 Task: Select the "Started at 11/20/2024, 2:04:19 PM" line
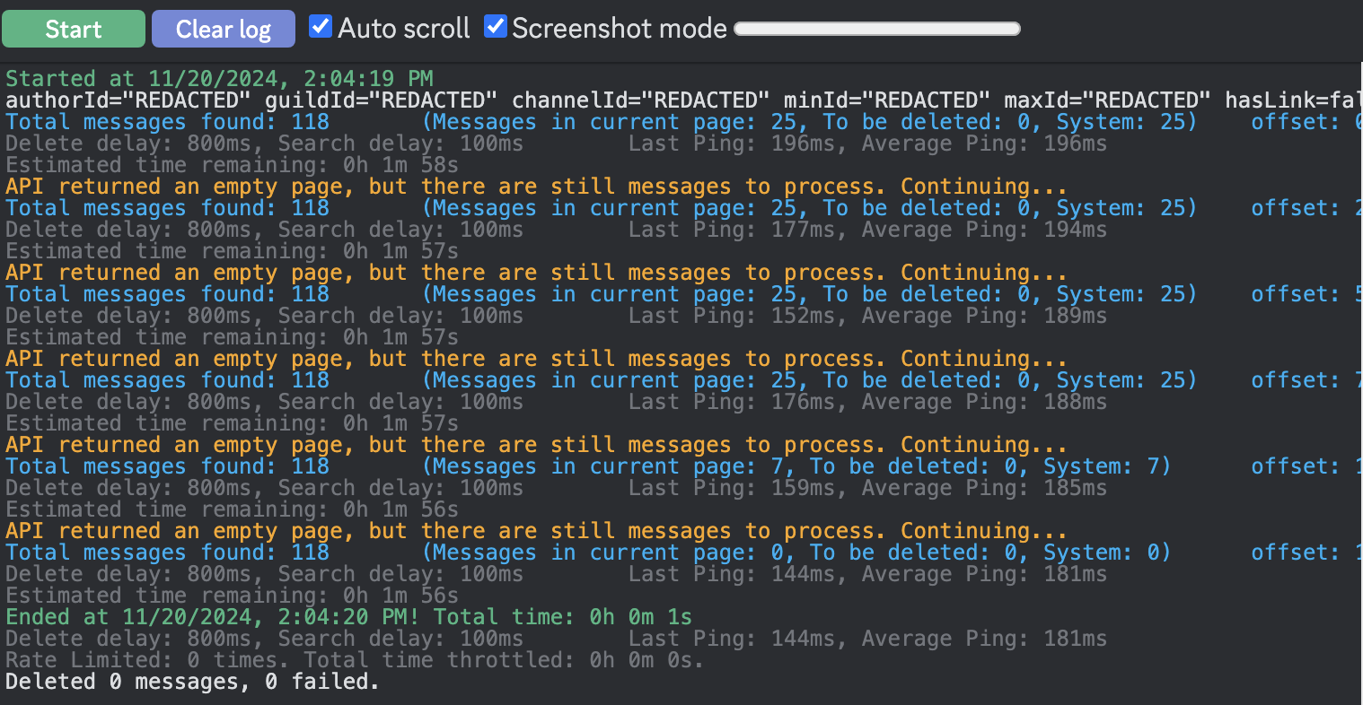tap(219, 79)
